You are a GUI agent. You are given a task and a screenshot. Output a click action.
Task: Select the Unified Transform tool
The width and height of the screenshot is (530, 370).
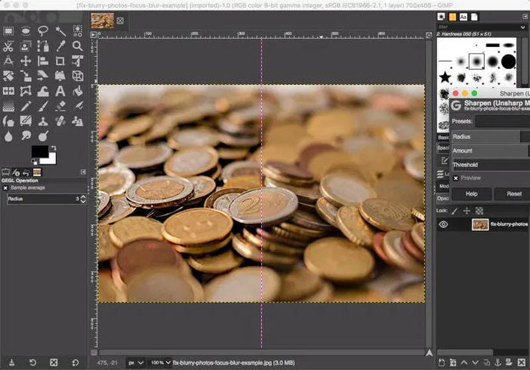78,61
